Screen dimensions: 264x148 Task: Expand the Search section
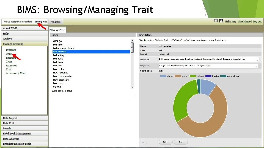pos(24,128)
